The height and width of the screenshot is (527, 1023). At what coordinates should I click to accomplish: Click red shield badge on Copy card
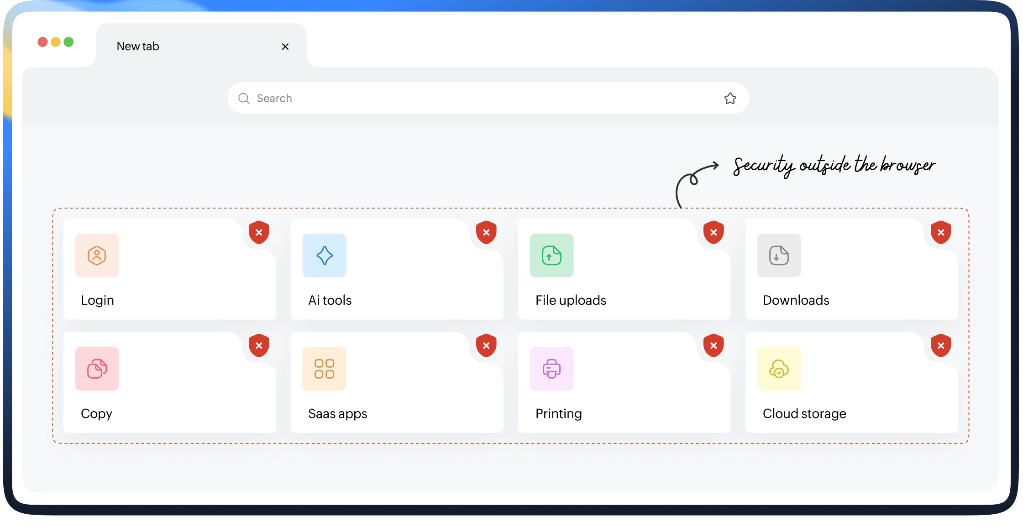(x=259, y=346)
